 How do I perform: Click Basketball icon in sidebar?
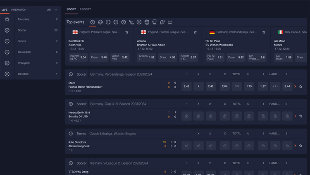pyautogui.click(x=7, y=52)
